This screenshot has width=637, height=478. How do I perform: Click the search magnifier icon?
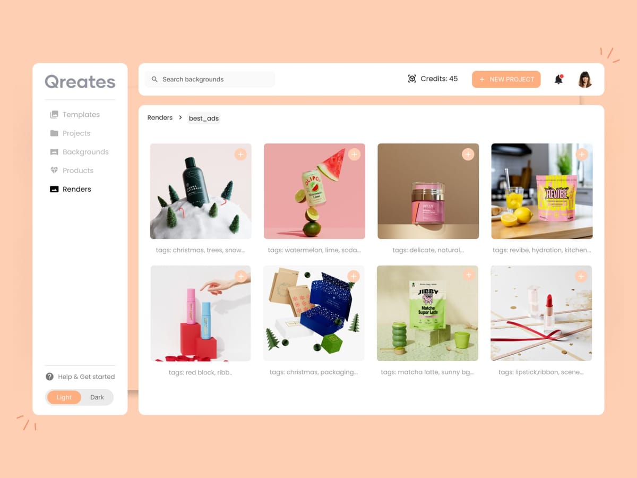154,79
